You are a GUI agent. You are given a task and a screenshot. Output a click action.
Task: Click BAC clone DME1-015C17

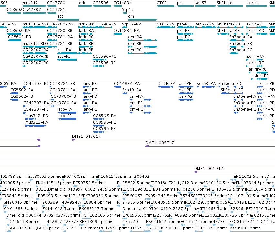174,140
